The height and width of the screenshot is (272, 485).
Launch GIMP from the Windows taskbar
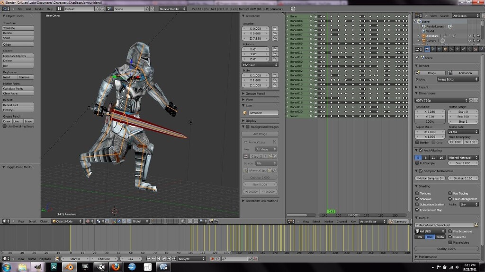coord(38,267)
